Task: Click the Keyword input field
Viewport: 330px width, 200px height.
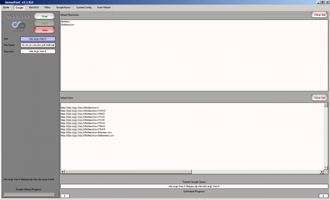Action: coord(38,51)
